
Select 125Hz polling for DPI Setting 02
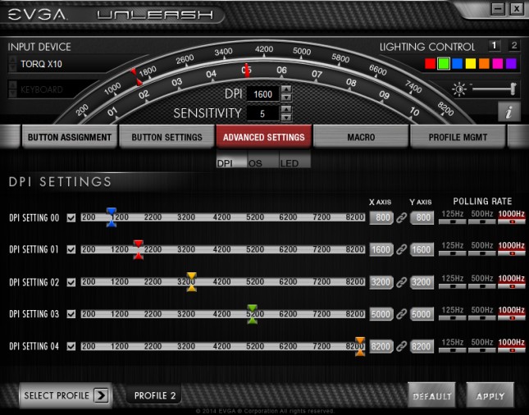453,282
